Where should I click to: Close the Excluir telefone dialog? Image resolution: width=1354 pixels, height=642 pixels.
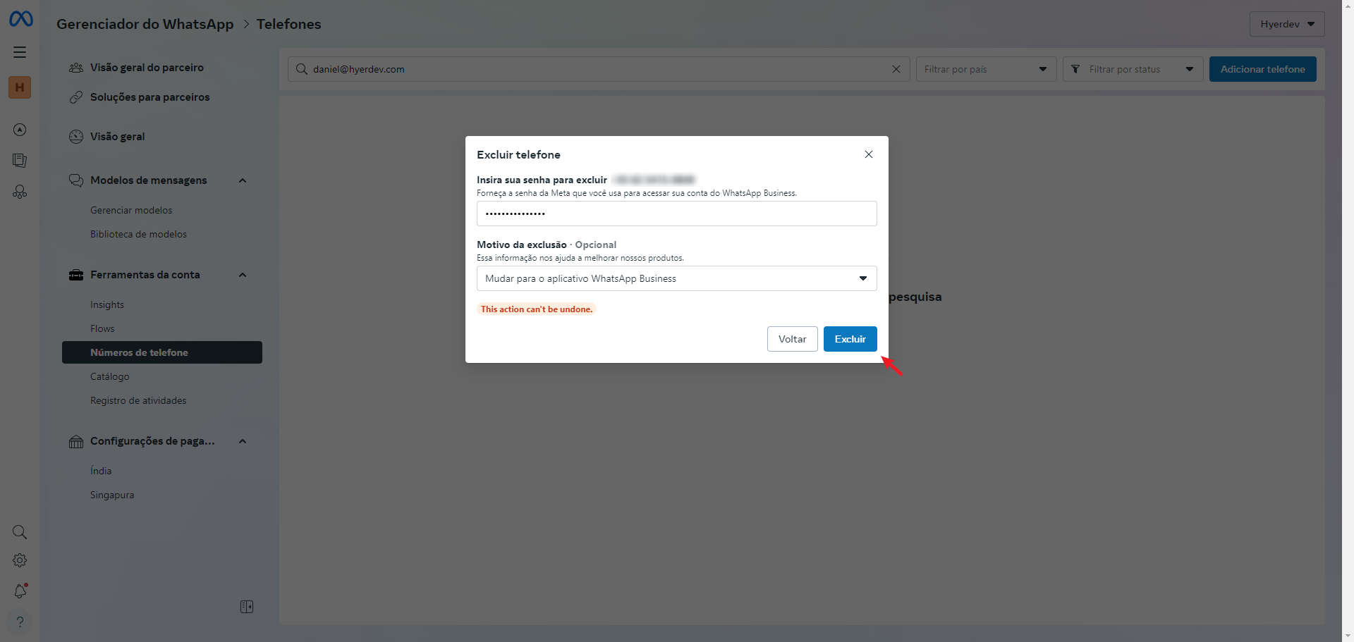(869, 154)
